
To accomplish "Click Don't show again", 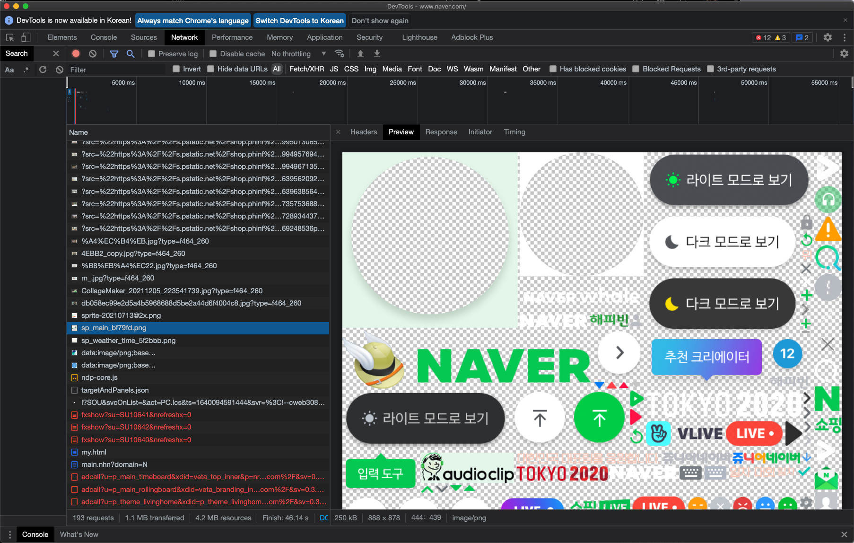I will click(x=380, y=21).
